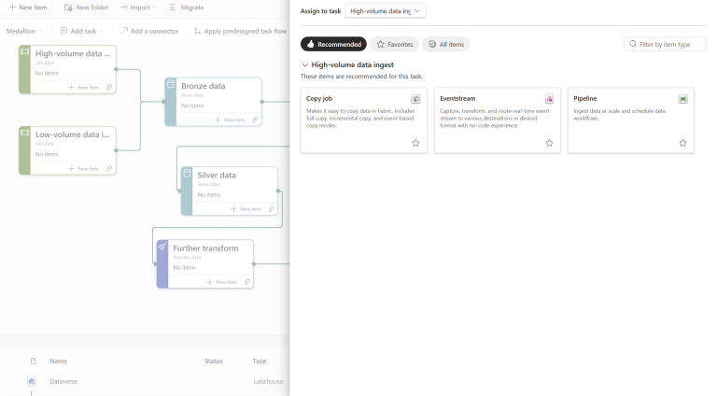The image size is (717, 396).
Task: Click attach icon on High-volume data task
Action: pyautogui.click(x=109, y=88)
